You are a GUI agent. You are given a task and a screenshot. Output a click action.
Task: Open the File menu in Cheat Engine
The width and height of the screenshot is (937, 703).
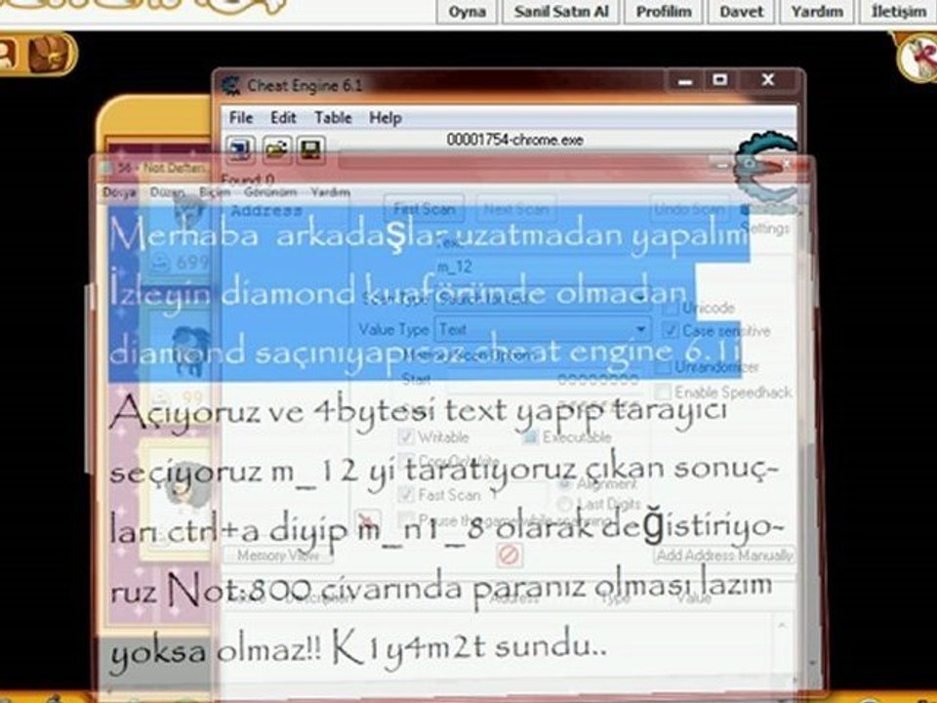click(x=241, y=117)
